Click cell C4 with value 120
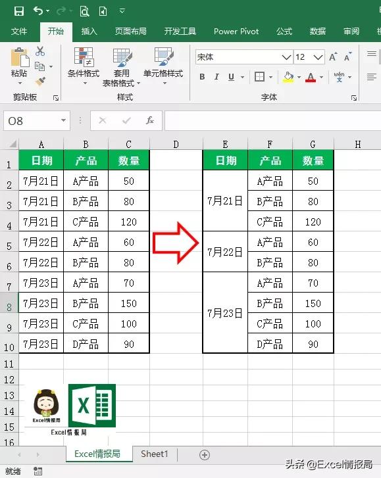 point(129,222)
